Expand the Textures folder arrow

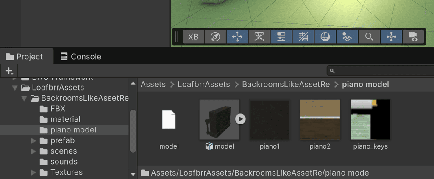click(x=33, y=173)
